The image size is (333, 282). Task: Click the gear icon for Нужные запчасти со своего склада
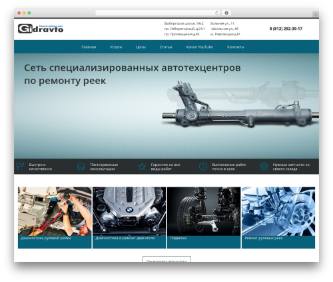(x=264, y=167)
